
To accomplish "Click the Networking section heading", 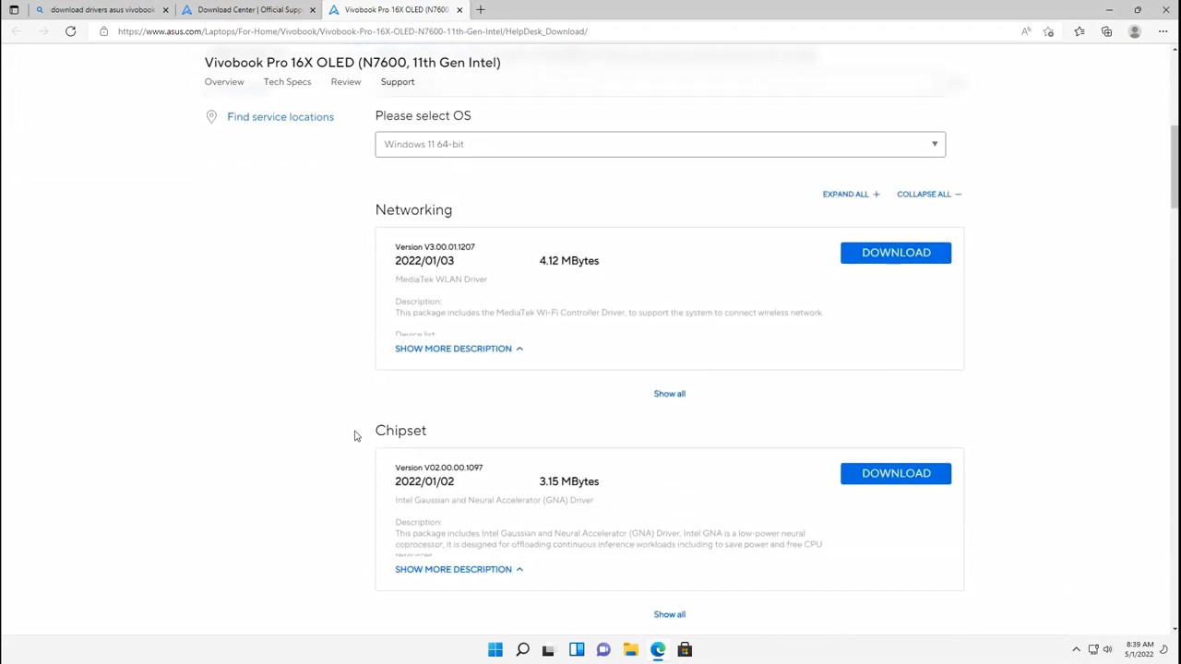I will pos(413,210).
